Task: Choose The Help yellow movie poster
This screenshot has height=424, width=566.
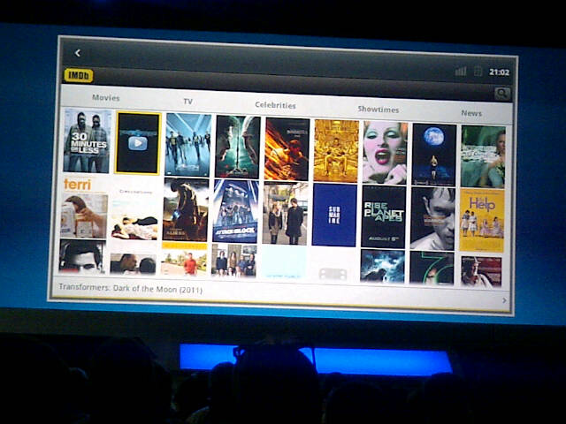Action: [x=482, y=219]
